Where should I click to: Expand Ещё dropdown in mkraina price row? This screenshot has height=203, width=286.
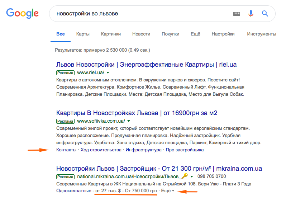pos(167,191)
